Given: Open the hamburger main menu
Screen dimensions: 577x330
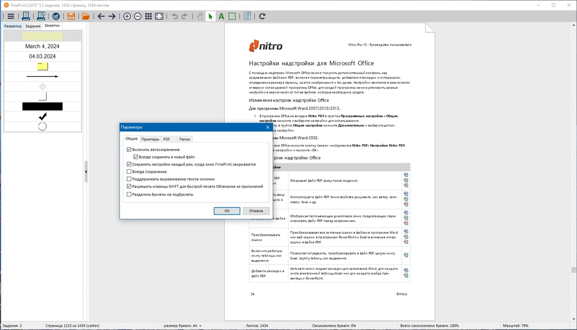Looking at the screenshot, I should coord(11,16).
